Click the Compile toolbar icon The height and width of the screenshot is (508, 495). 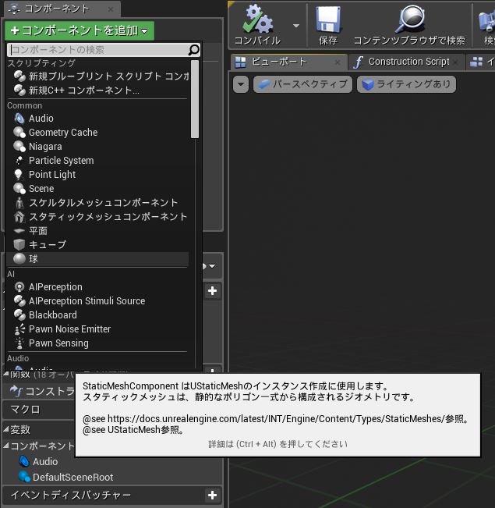[x=257, y=20]
